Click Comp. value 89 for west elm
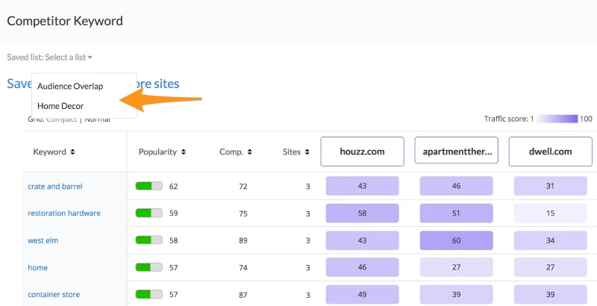 [x=243, y=240]
